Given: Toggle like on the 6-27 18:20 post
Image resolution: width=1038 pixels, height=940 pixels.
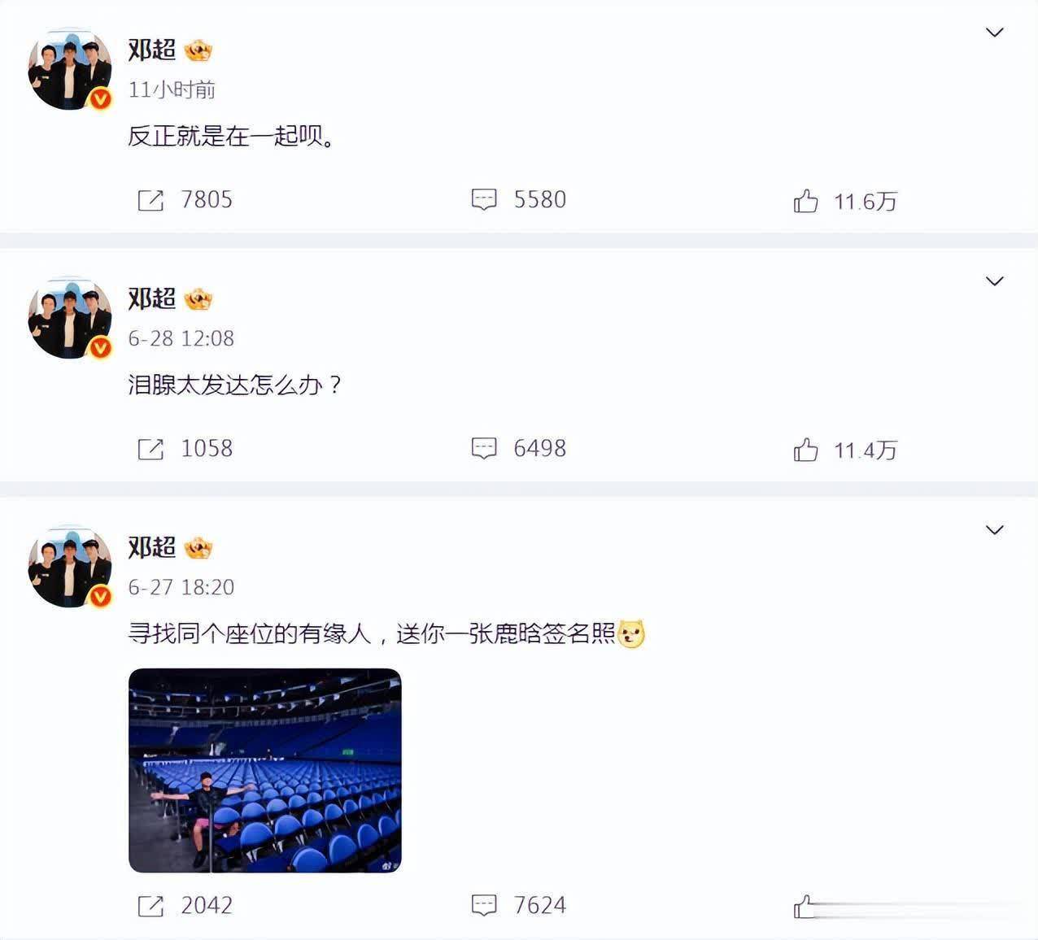Looking at the screenshot, I should [805, 907].
